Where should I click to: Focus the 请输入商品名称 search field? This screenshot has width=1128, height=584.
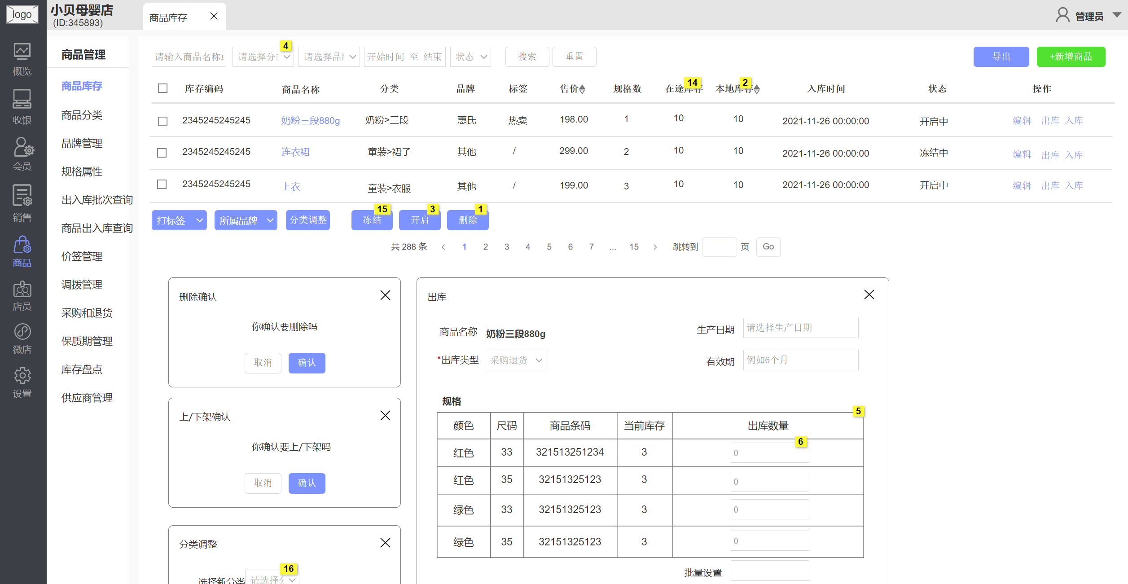tap(189, 57)
